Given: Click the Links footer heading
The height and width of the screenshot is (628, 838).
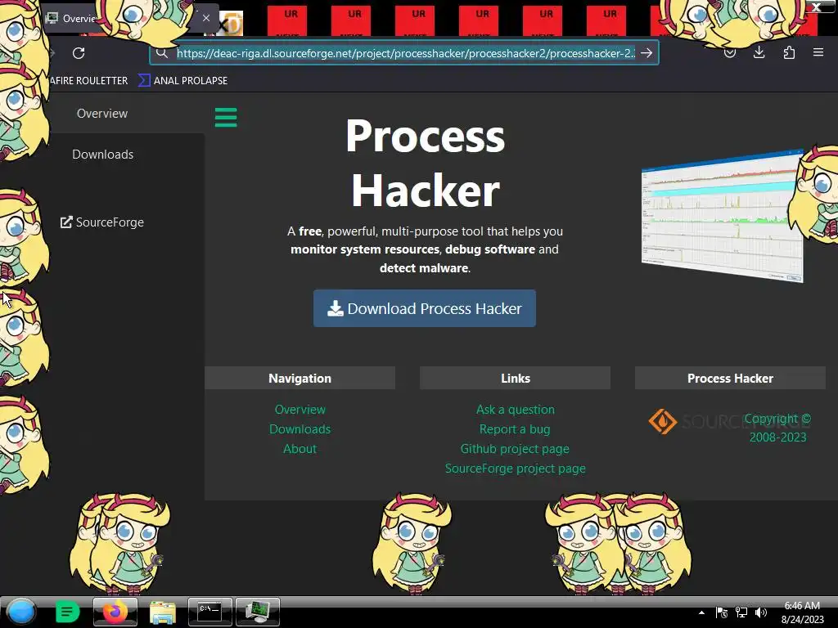Looking at the screenshot, I should click(x=516, y=378).
